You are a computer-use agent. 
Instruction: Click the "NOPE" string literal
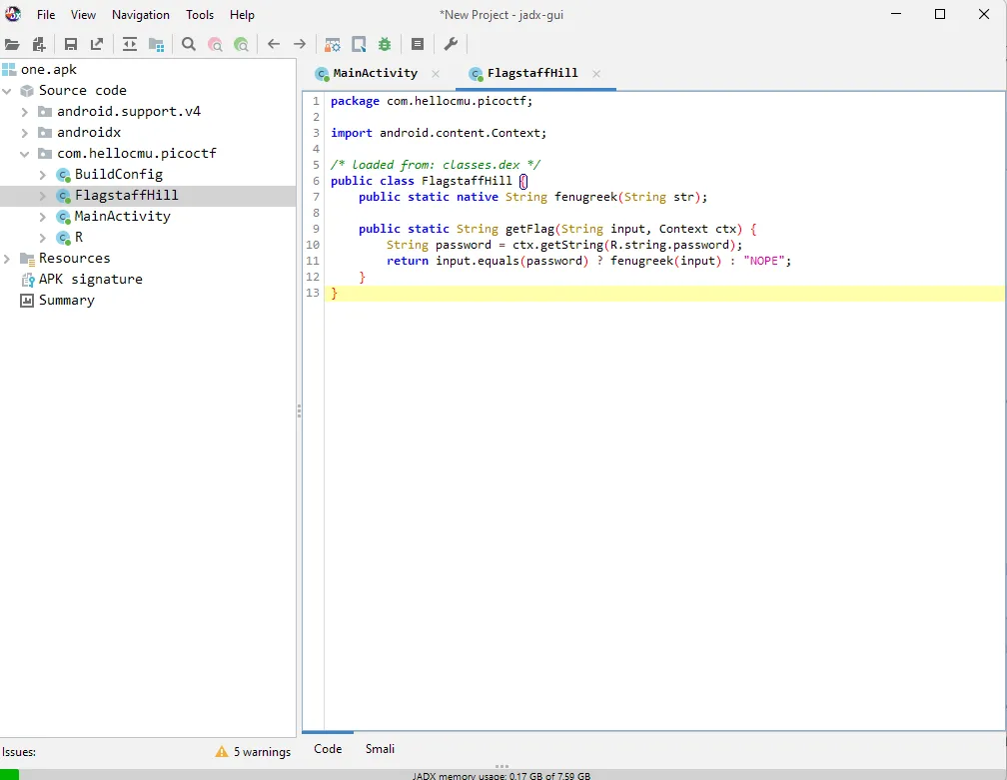[763, 261]
